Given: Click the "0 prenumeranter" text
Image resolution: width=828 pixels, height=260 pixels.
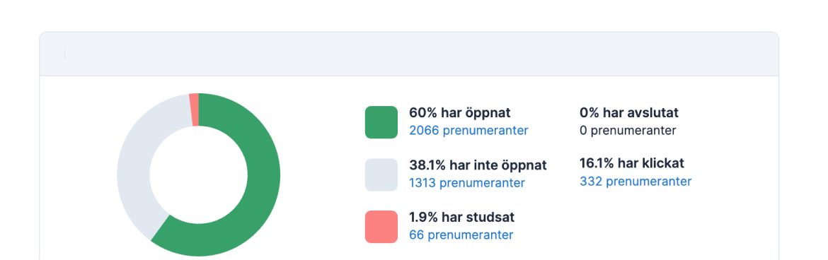Looking at the screenshot, I should [x=627, y=130].
